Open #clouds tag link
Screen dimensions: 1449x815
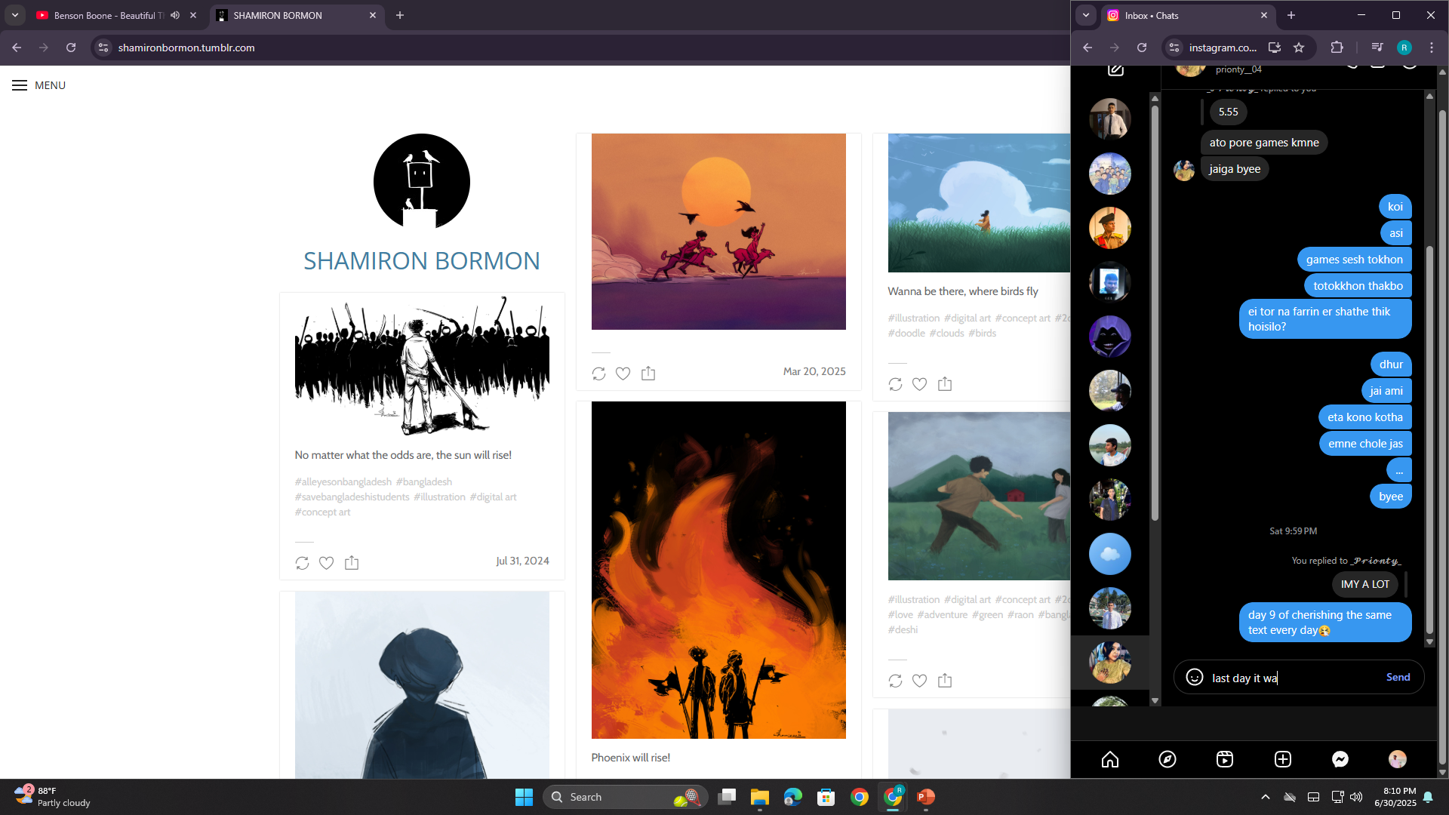946,334
